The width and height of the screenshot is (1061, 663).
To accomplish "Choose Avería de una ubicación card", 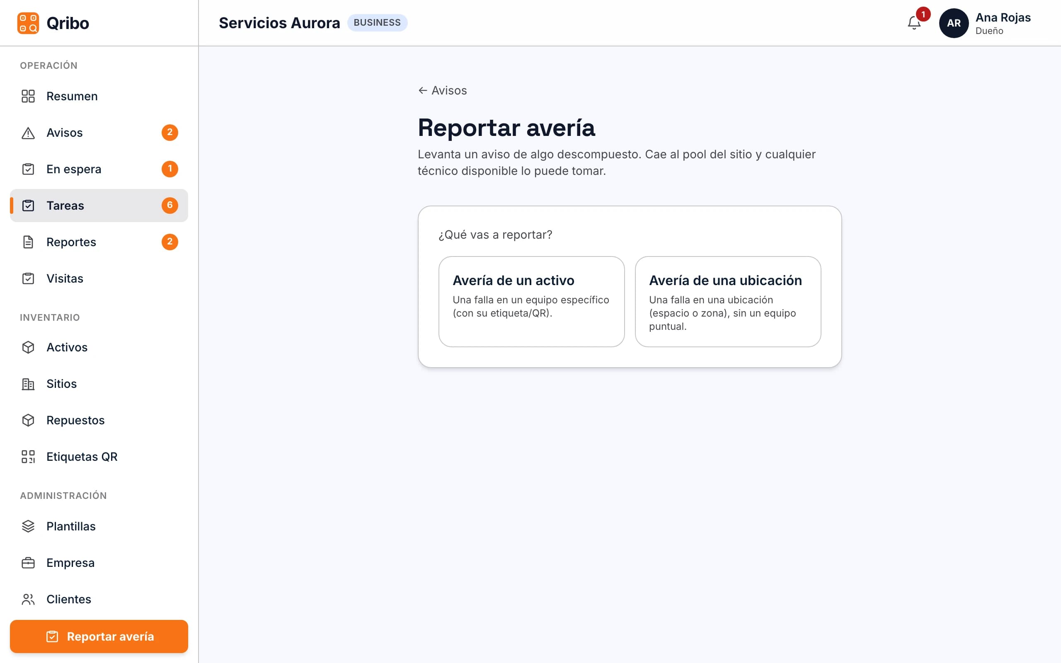I will click(728, 302).
